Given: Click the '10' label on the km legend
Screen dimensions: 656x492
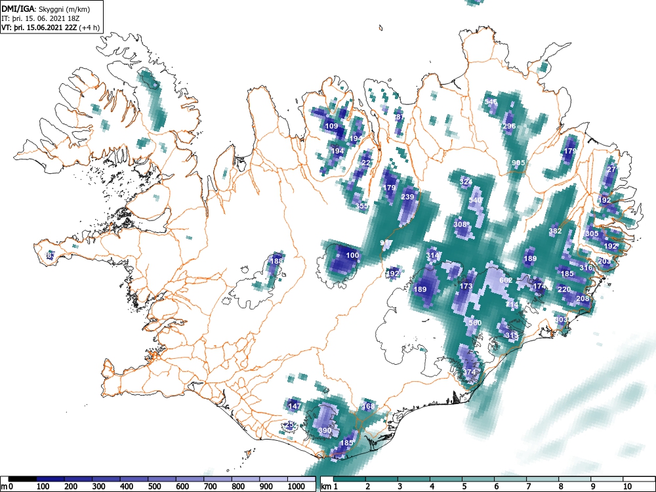Looking at the screenshot, I should [x=626, y=487].
